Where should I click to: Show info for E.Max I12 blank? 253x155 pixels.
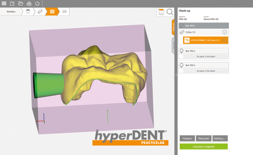pyautogui.click(x=225, y=32)
